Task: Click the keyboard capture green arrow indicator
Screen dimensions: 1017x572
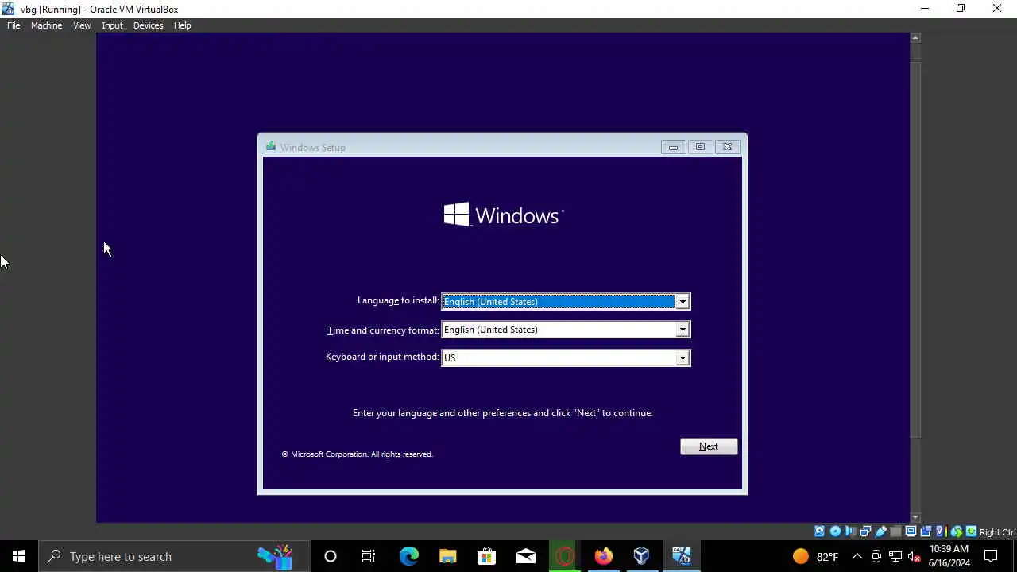Action: [971, 531]
